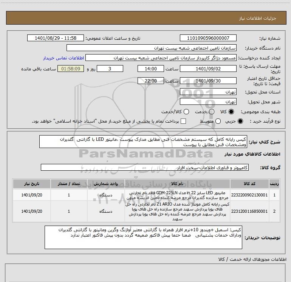Click the page header جزئیات اطلاعات نیاز
Screen dimensions: 291x282
click(x=258, y=18)
